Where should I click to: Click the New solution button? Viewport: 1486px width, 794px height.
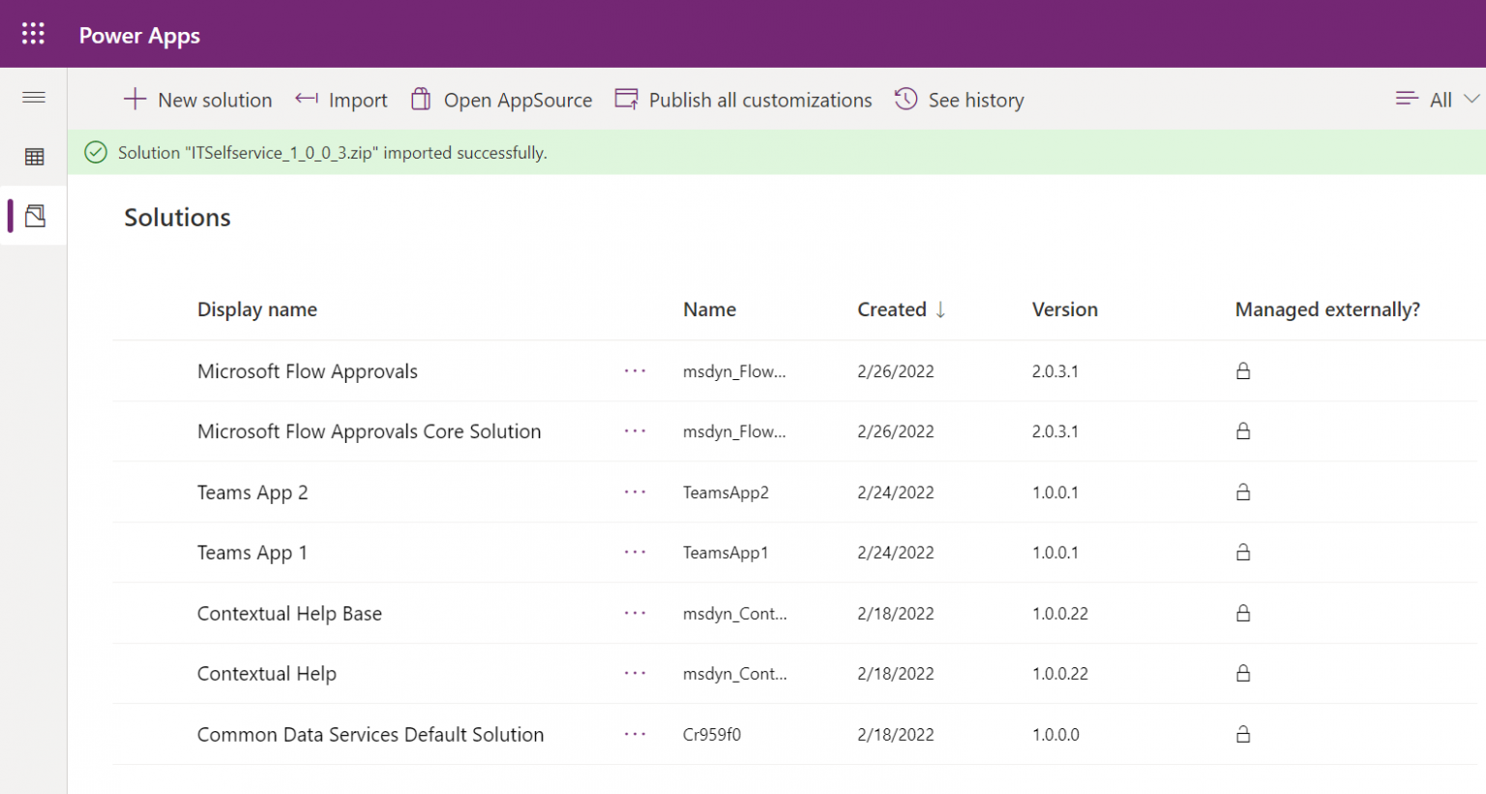coord(198,99)
